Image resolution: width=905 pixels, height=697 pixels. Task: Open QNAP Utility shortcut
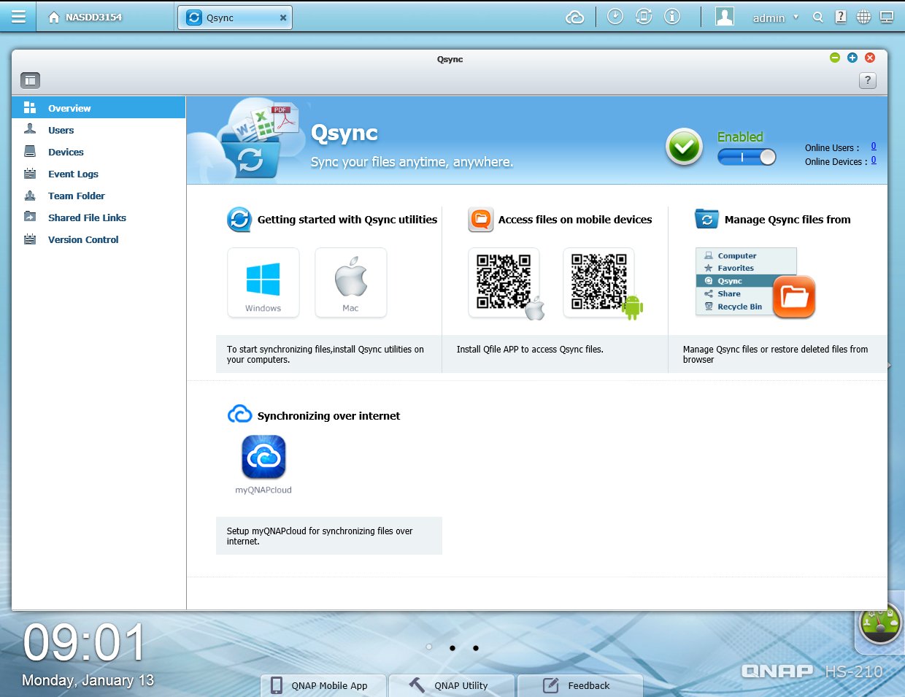(452, 685)
